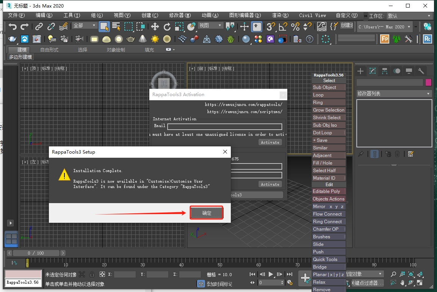Open the 视图 reference coordinate dropdown
This screenshot has width=437, height=292.
click(210, 26)
